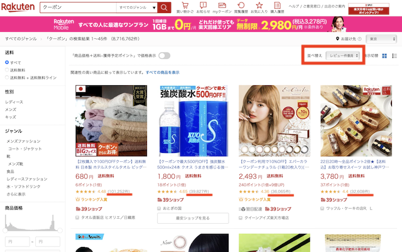
Task: Open the お気に入り star icon
Action: [259, 8]
